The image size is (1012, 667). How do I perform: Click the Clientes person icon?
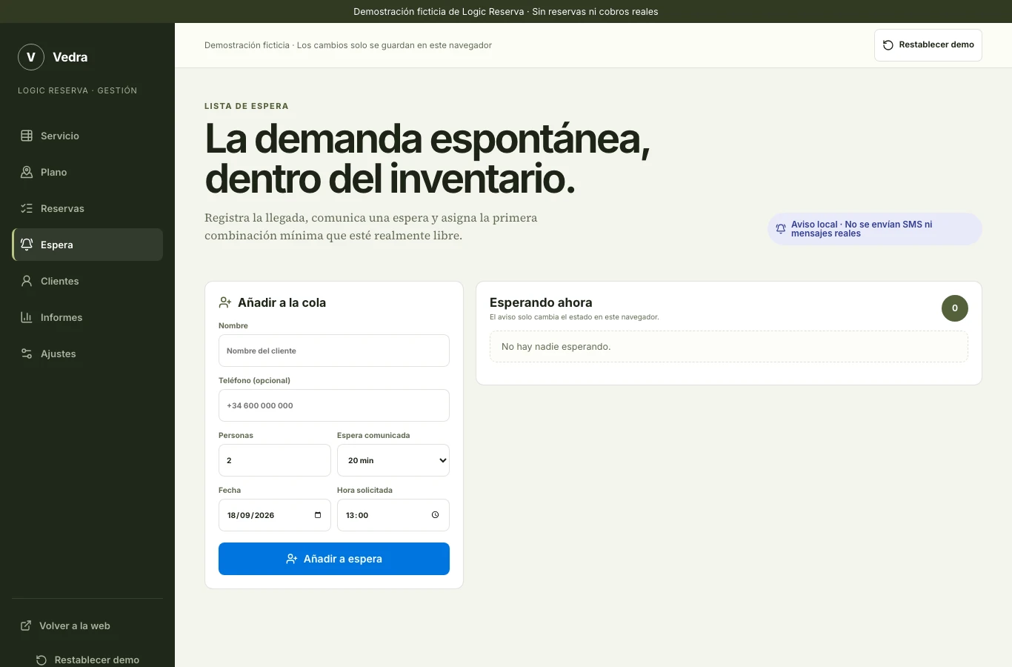coord(27,281)
